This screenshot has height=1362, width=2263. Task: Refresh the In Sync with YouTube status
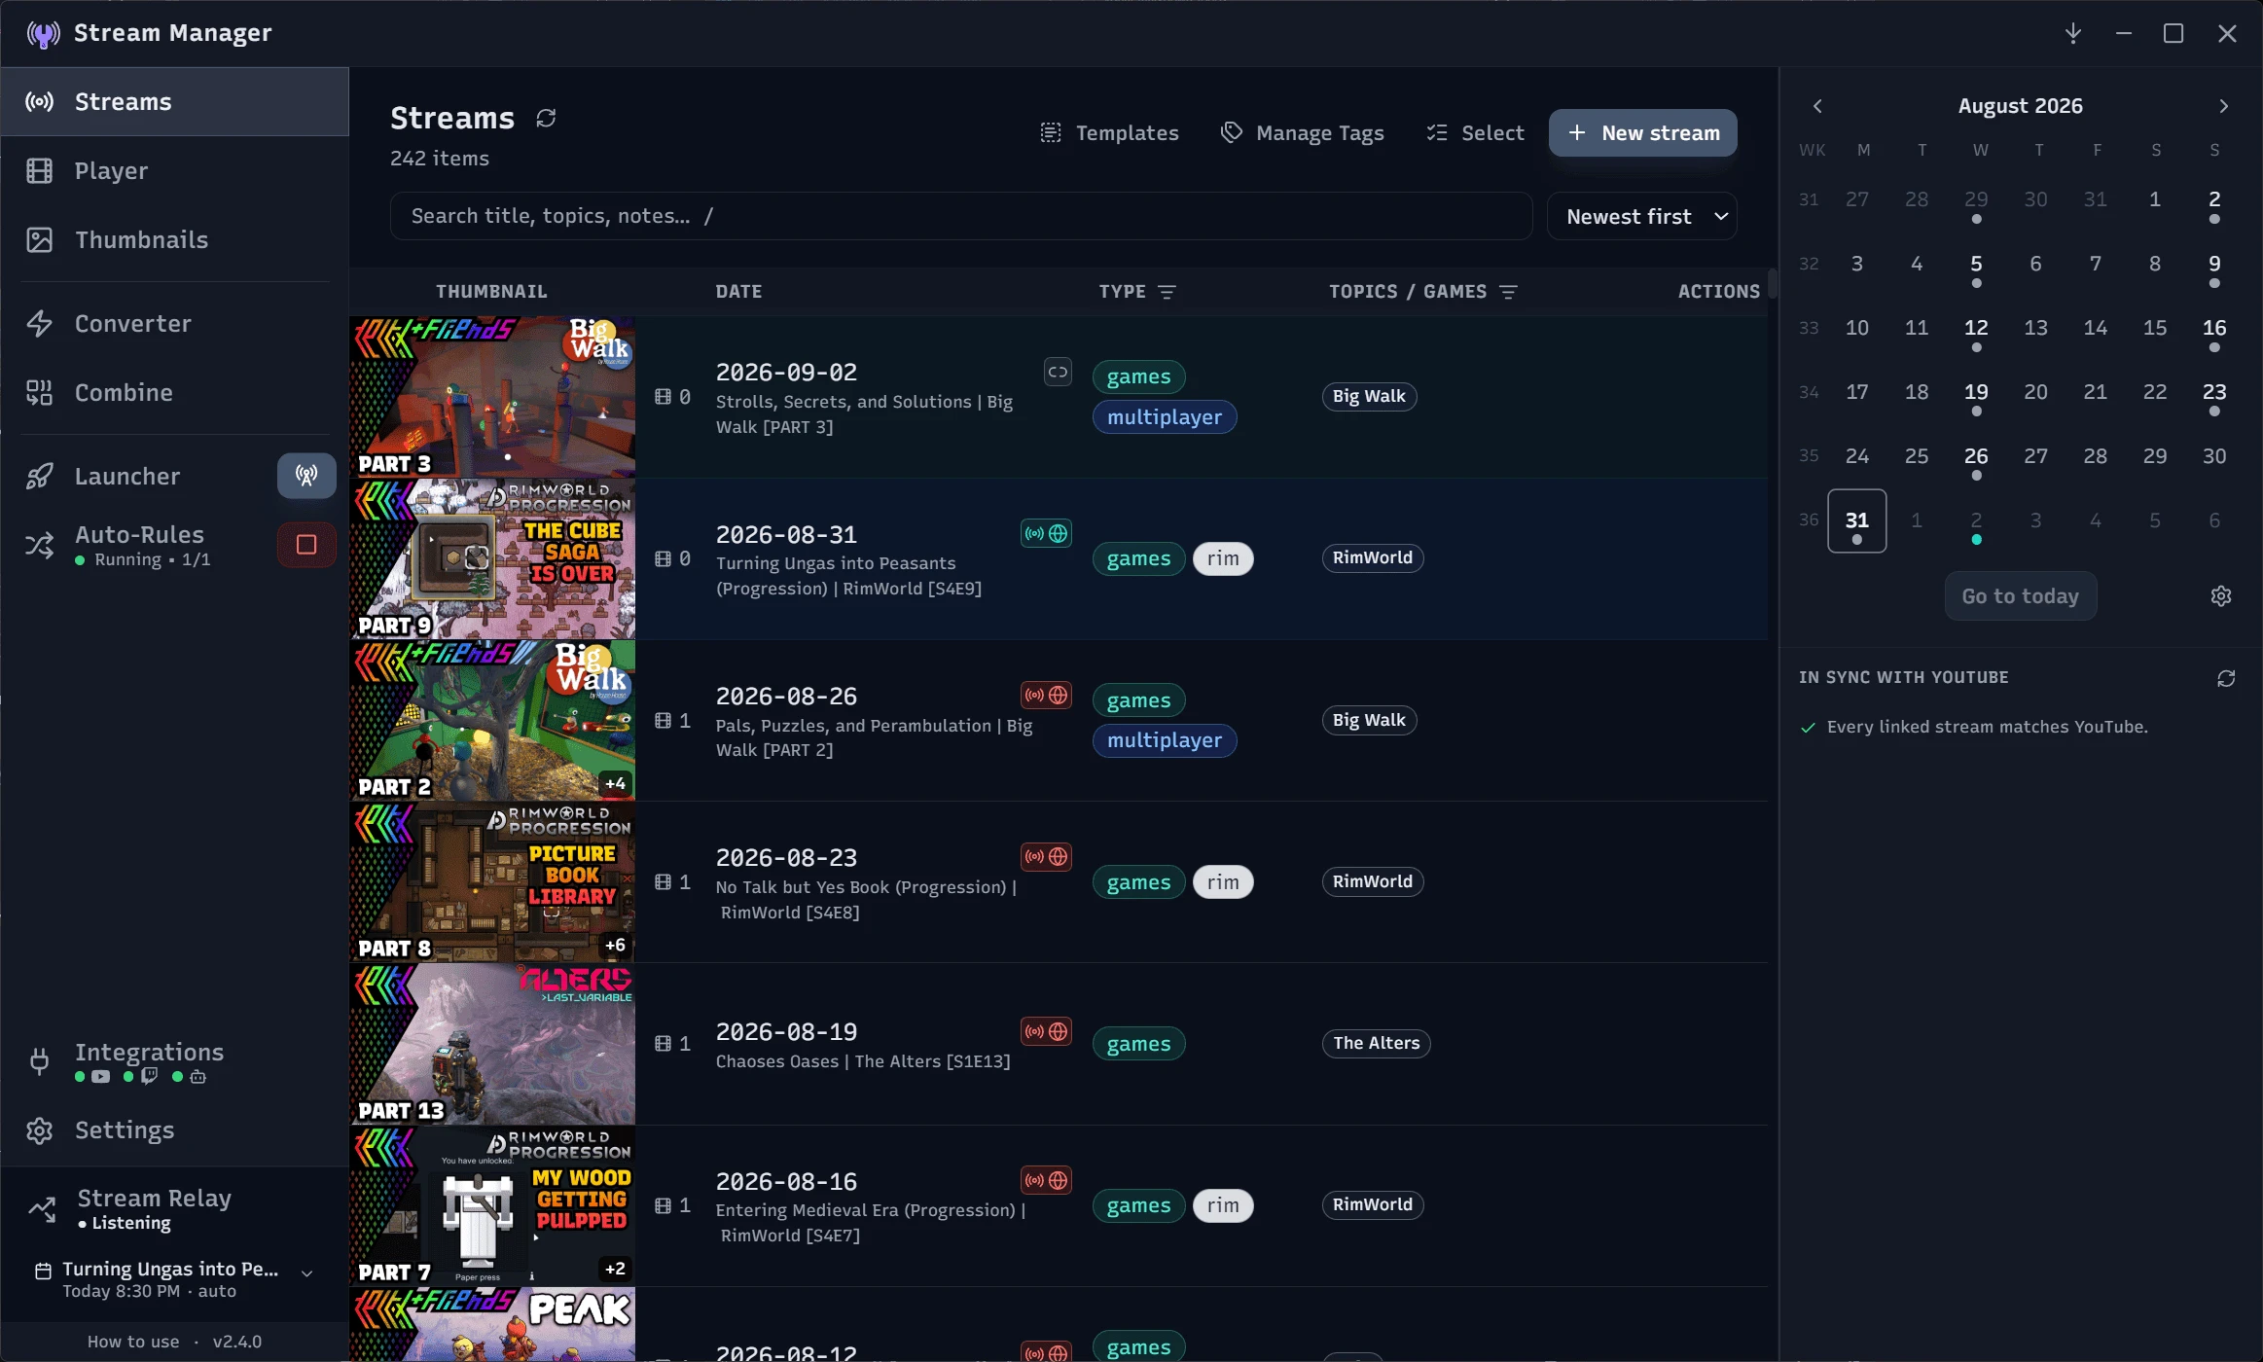coord(2226,678)
